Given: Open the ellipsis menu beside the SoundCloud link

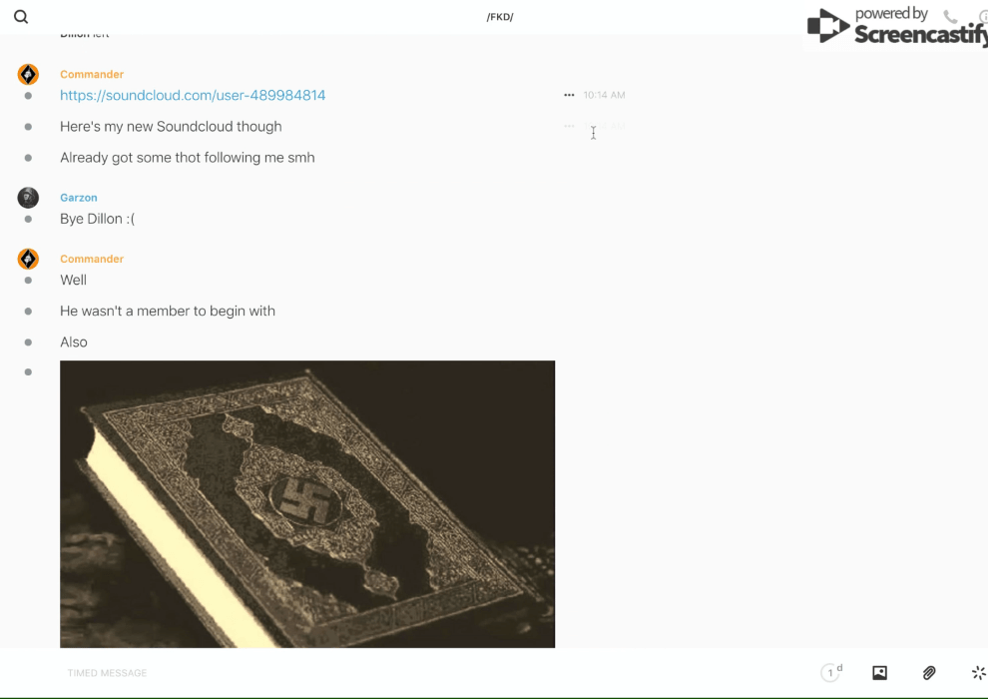Looking at the screenshot, I should click(x=569, y=96).
